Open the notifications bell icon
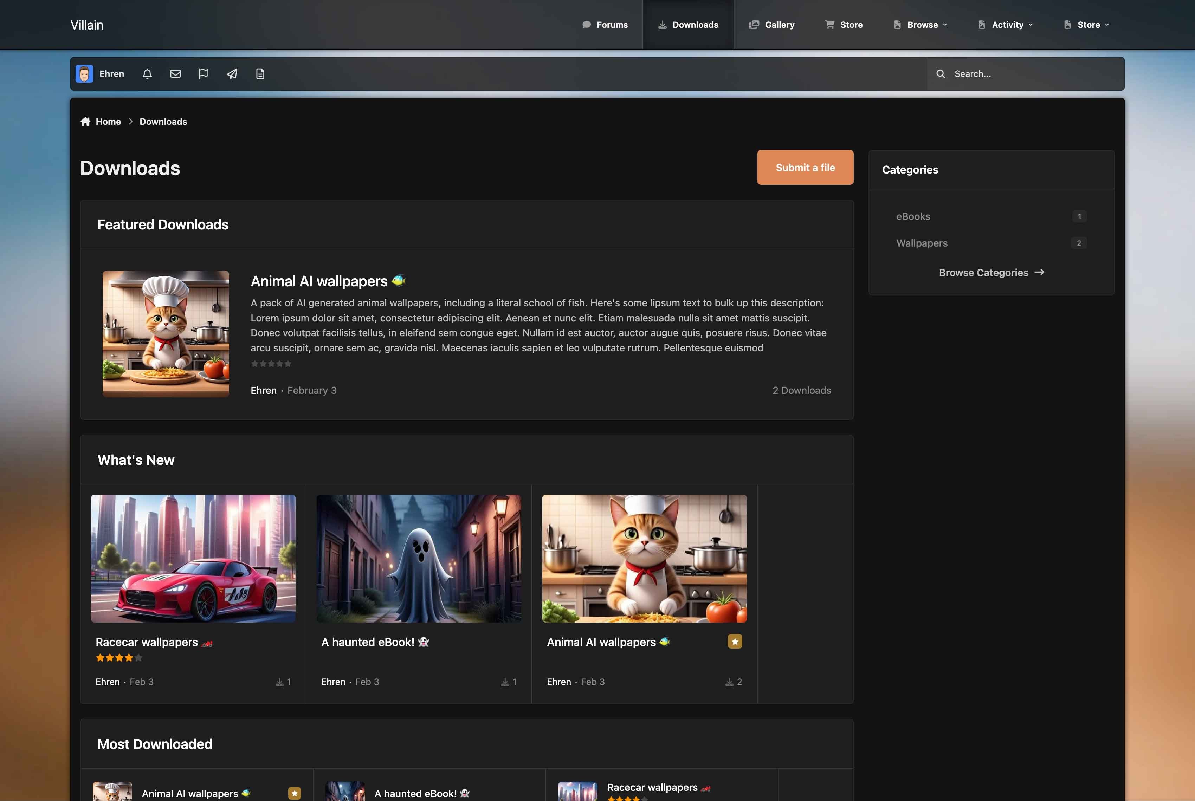Image resolution: width=1195 pixels, height=801 pixels. click(x=147, y=74)
